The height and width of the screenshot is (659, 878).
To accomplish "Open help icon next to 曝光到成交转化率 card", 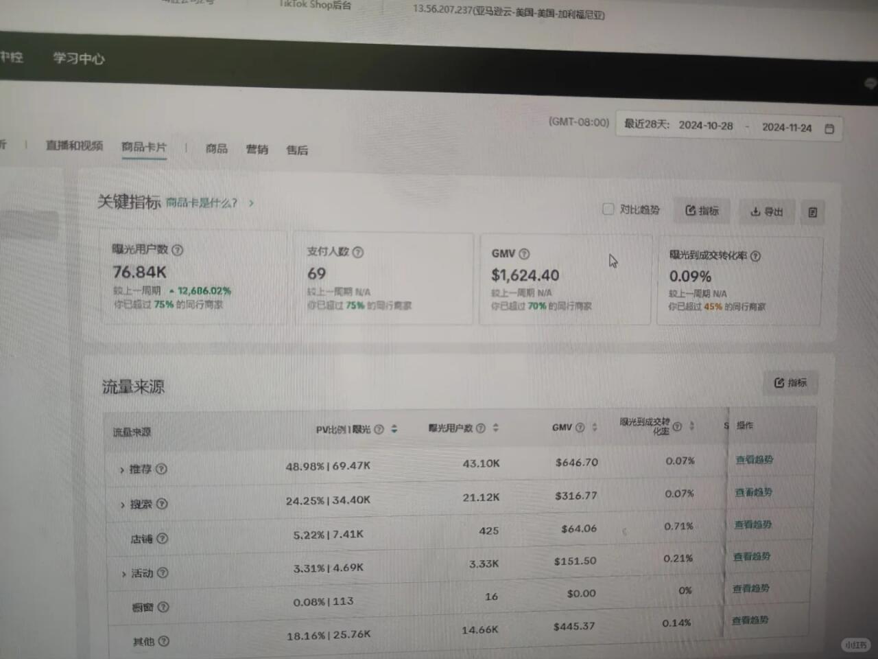I will click(x=756, y=256).
